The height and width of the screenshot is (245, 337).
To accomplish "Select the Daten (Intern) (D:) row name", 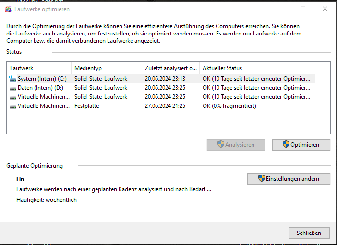I will [40, 88].
